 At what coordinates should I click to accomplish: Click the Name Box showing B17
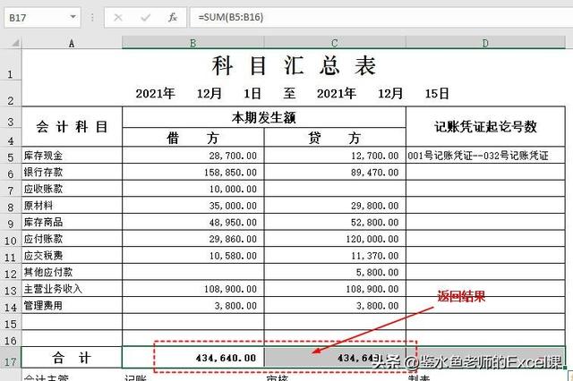point(42,18)
